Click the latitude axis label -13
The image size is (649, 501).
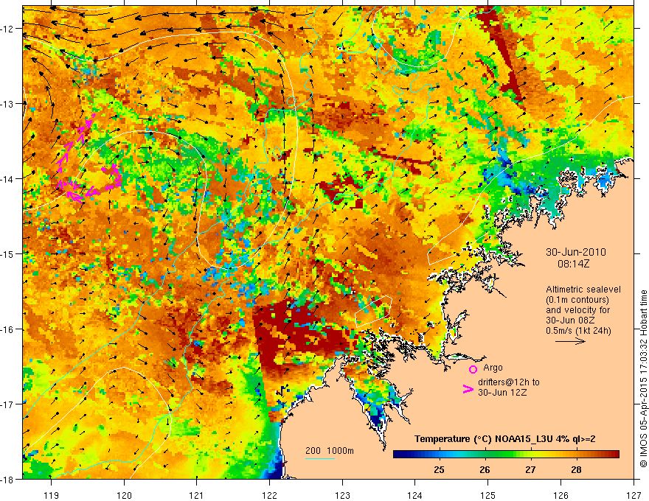7,104
